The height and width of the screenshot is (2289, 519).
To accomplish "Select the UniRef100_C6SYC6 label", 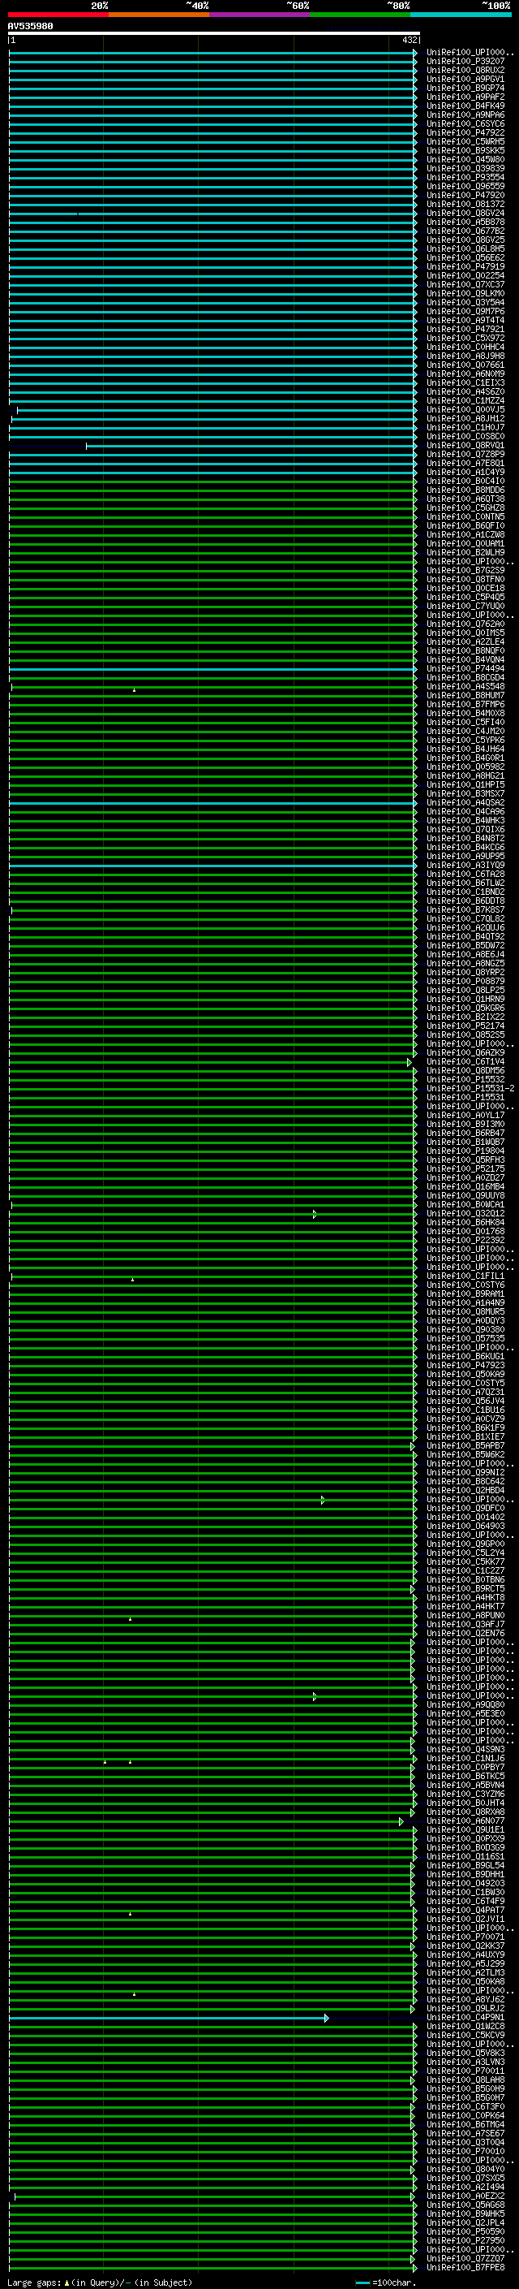I will [465, 123].
